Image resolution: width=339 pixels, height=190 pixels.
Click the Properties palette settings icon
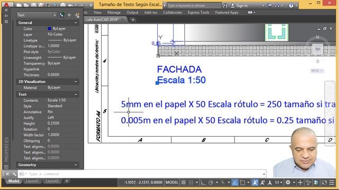click(6, 22)
